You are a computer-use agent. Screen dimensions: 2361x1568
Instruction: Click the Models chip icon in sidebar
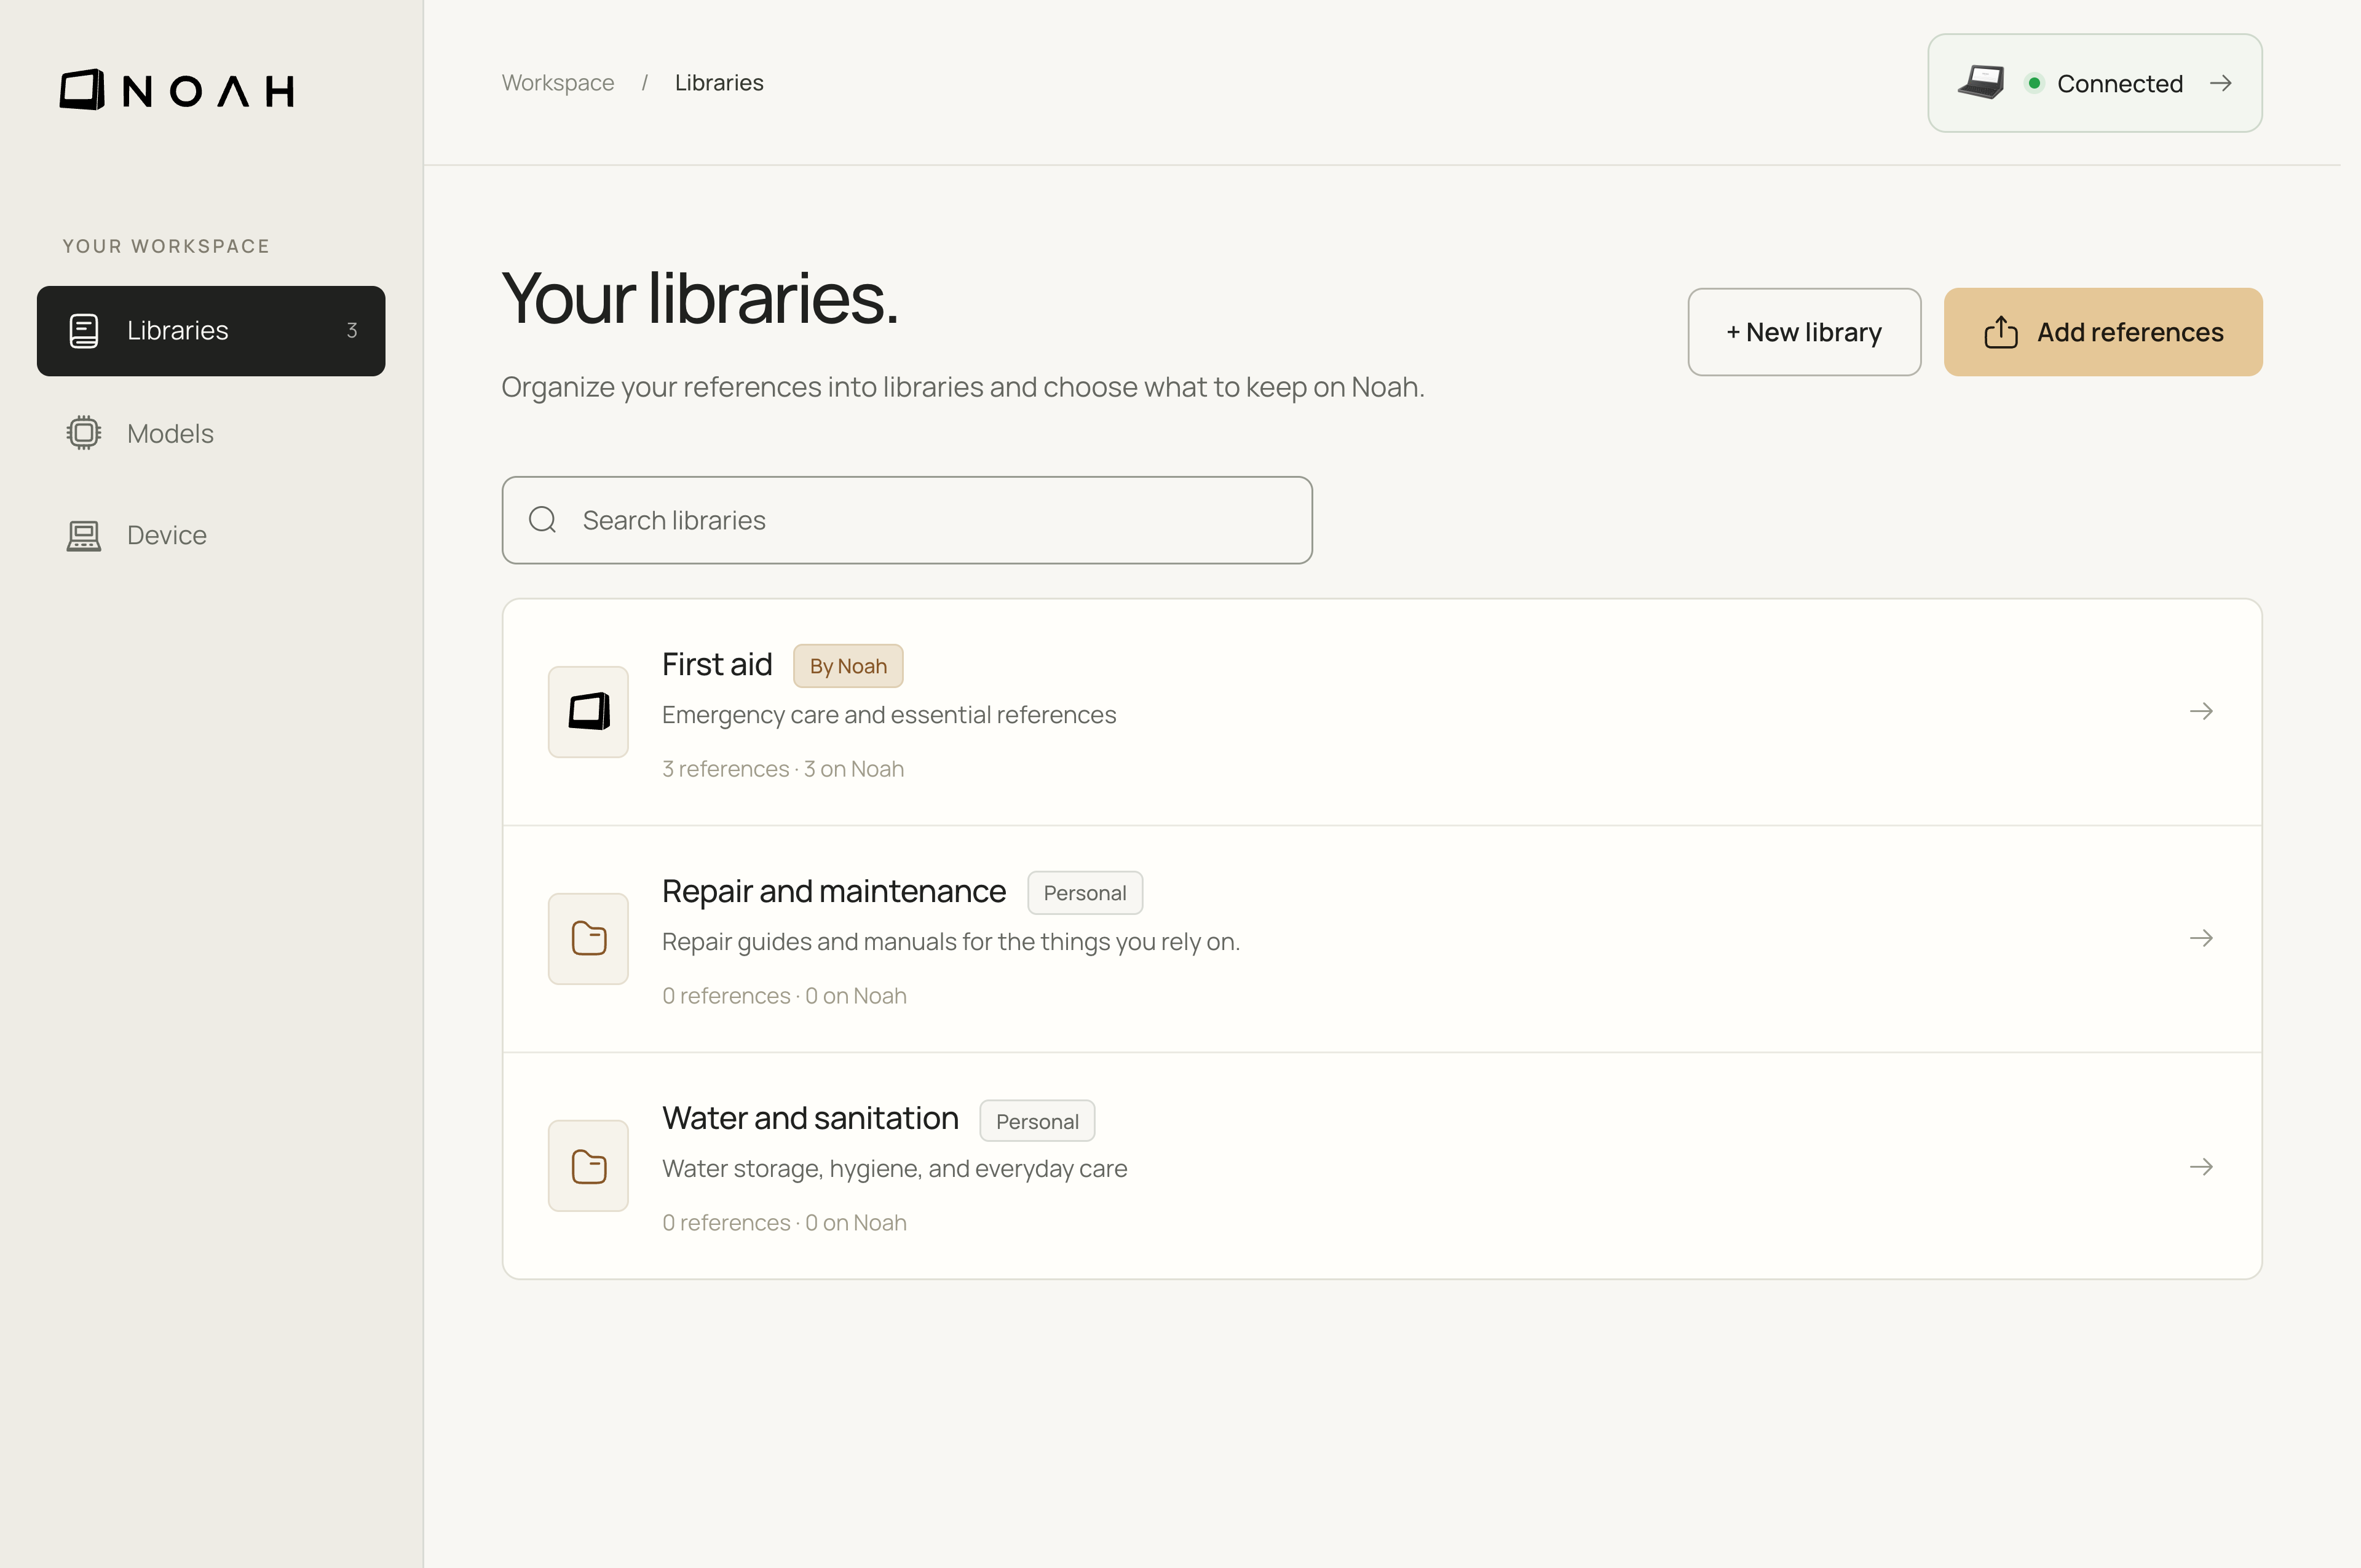pos(84,433)
